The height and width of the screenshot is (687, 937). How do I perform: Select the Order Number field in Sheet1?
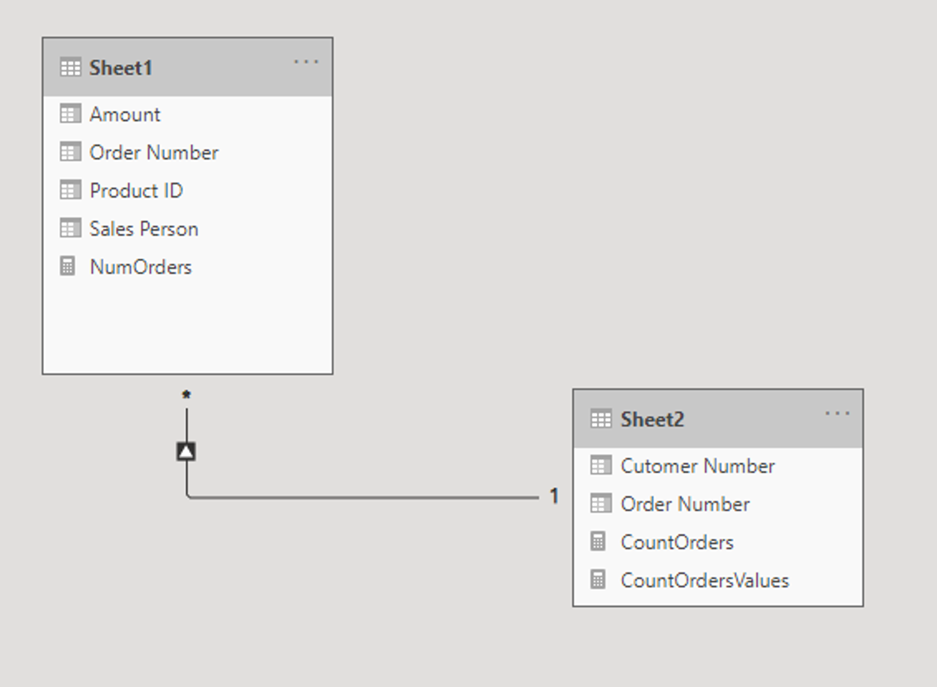point(187,152)
